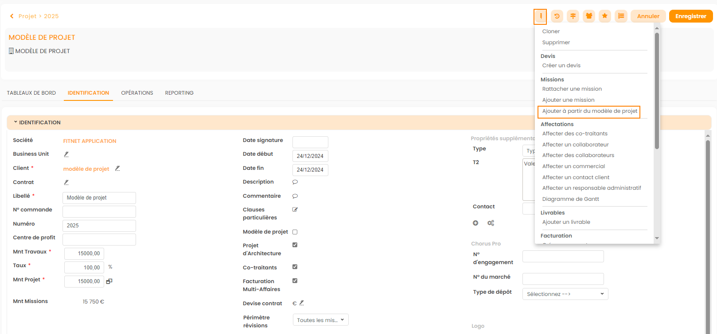
Task: Click the star favorite icon
Action: coord(605,16)
